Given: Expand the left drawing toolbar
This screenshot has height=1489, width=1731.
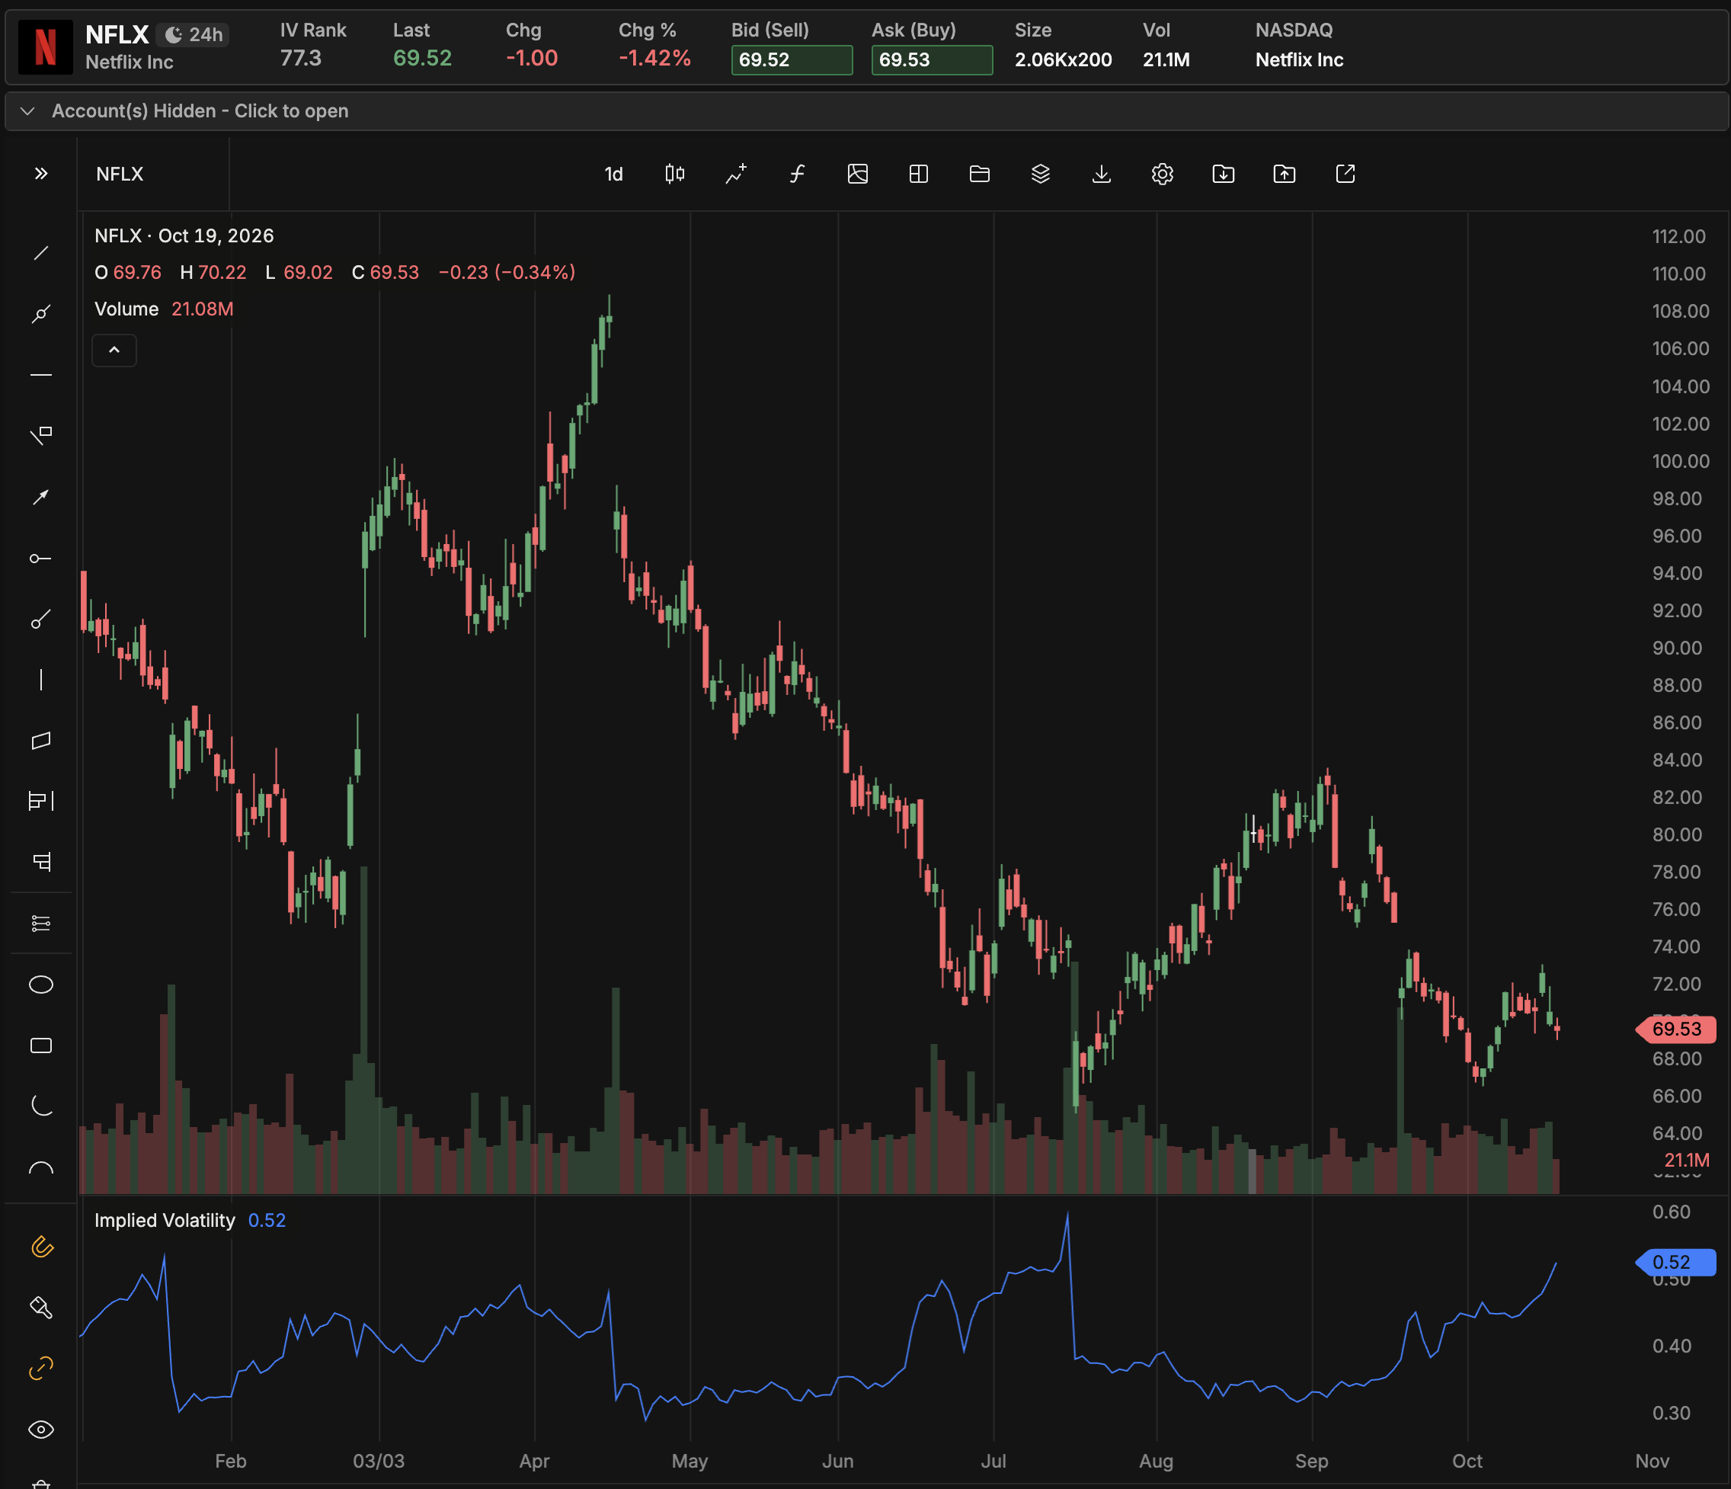Looking at the screenshot, I should (x=41, y=174).
